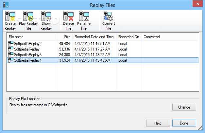Click the camera icon beside SoftpediaReplay2
The width and height of the screenshot is (205, 133).
(x=11, y=43)
